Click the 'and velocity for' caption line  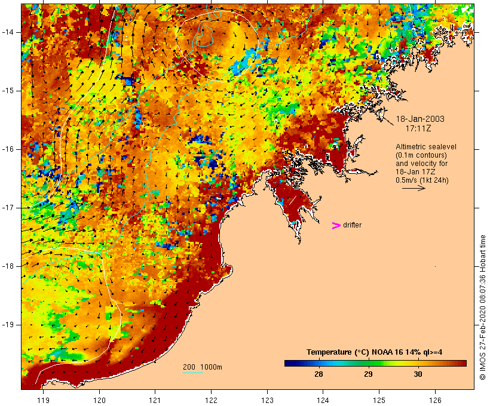click(x=421, y=164)
